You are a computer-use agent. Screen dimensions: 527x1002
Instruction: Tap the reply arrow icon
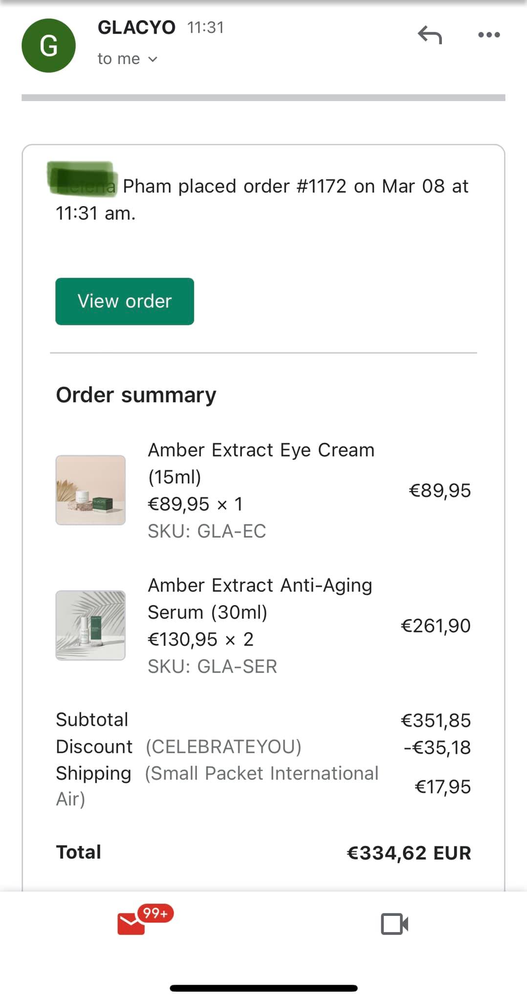point(430,35)
